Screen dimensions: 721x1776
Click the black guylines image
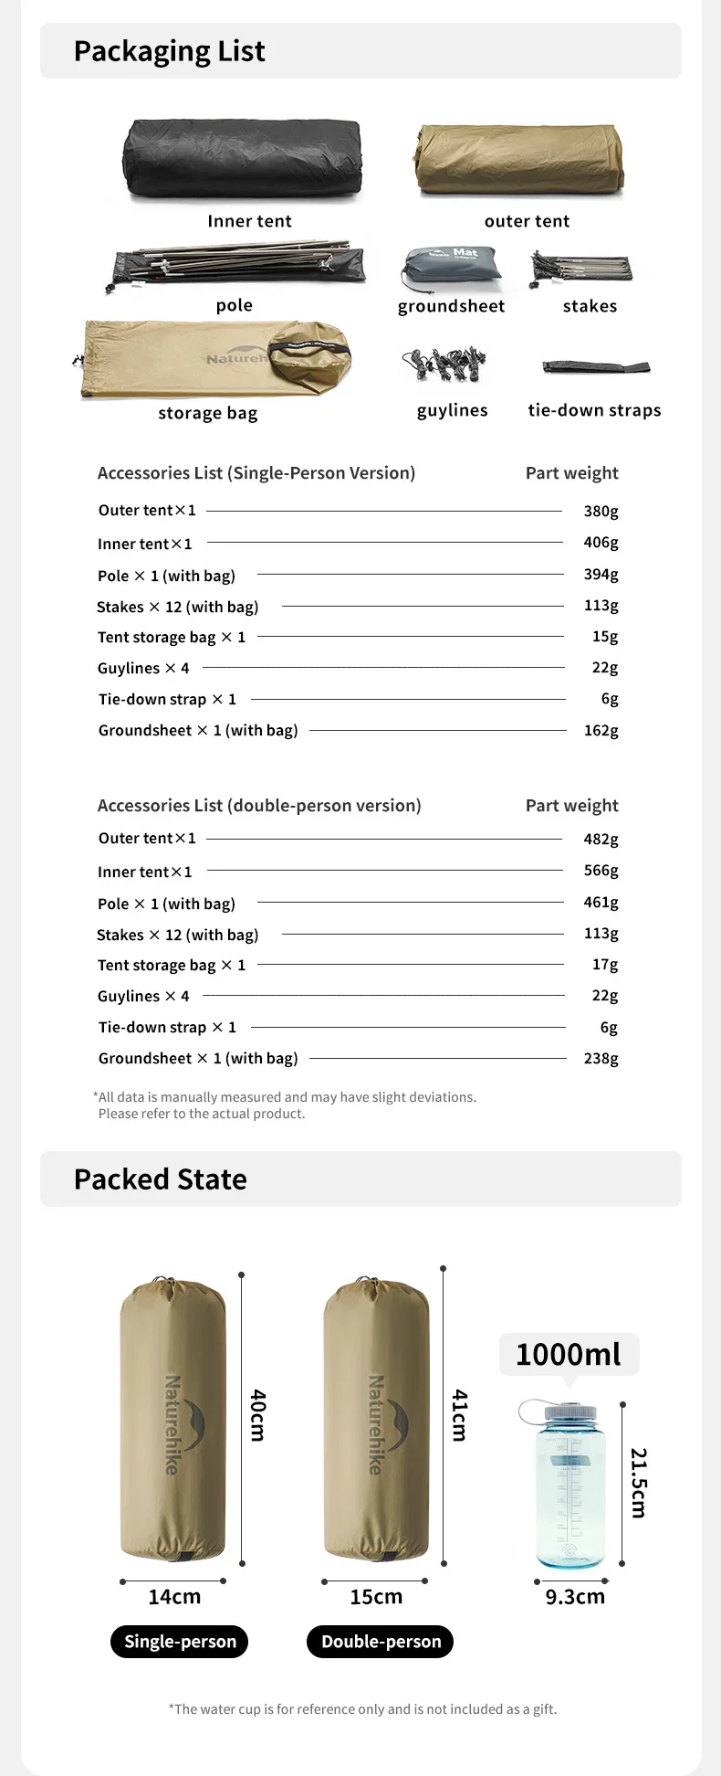(445, 364)
